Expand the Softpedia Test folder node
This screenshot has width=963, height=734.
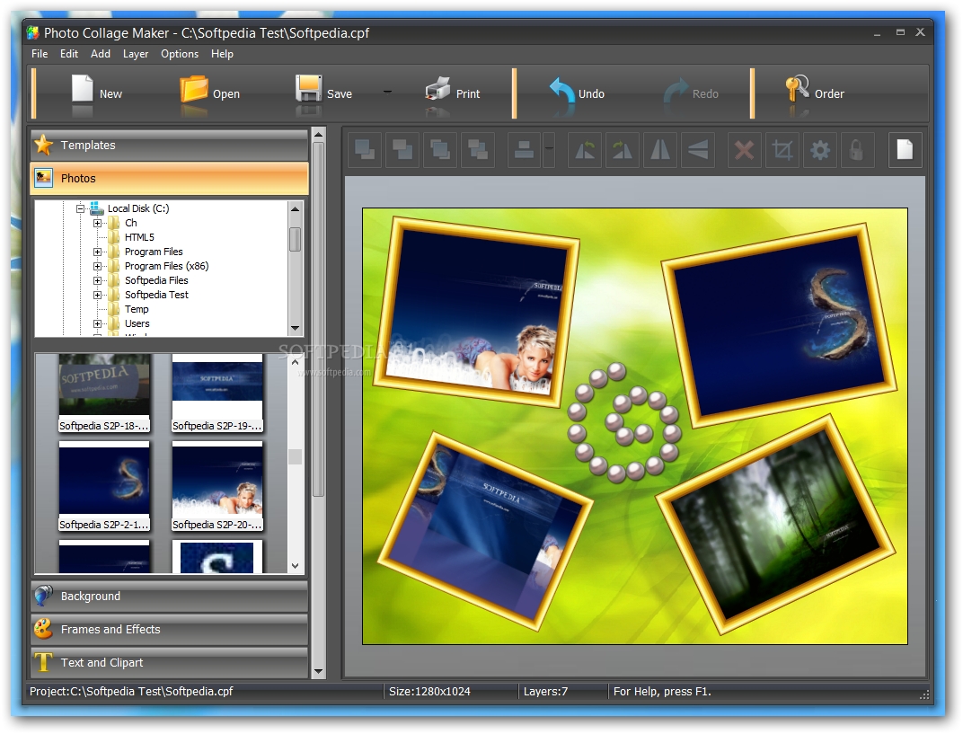coord(97,295)
